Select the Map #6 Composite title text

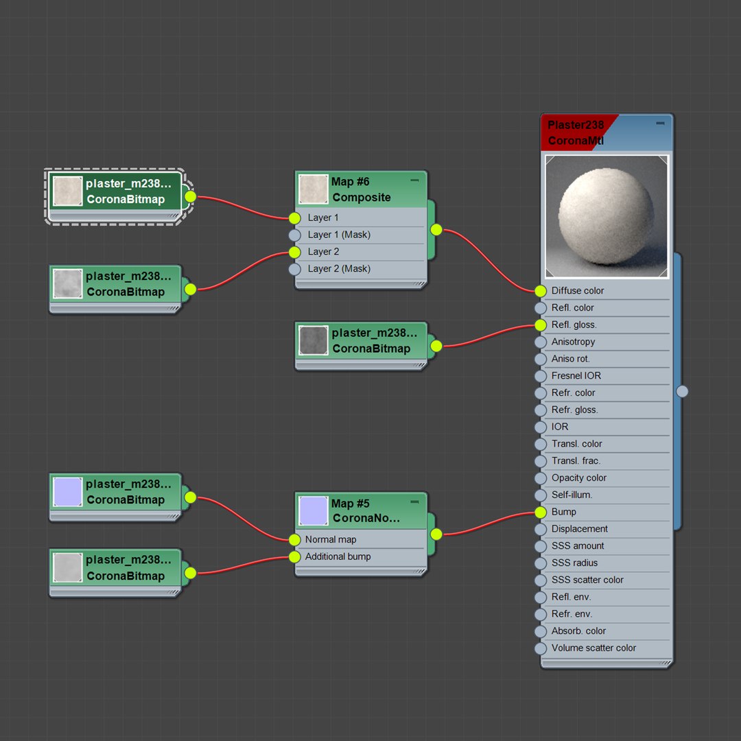361,189
